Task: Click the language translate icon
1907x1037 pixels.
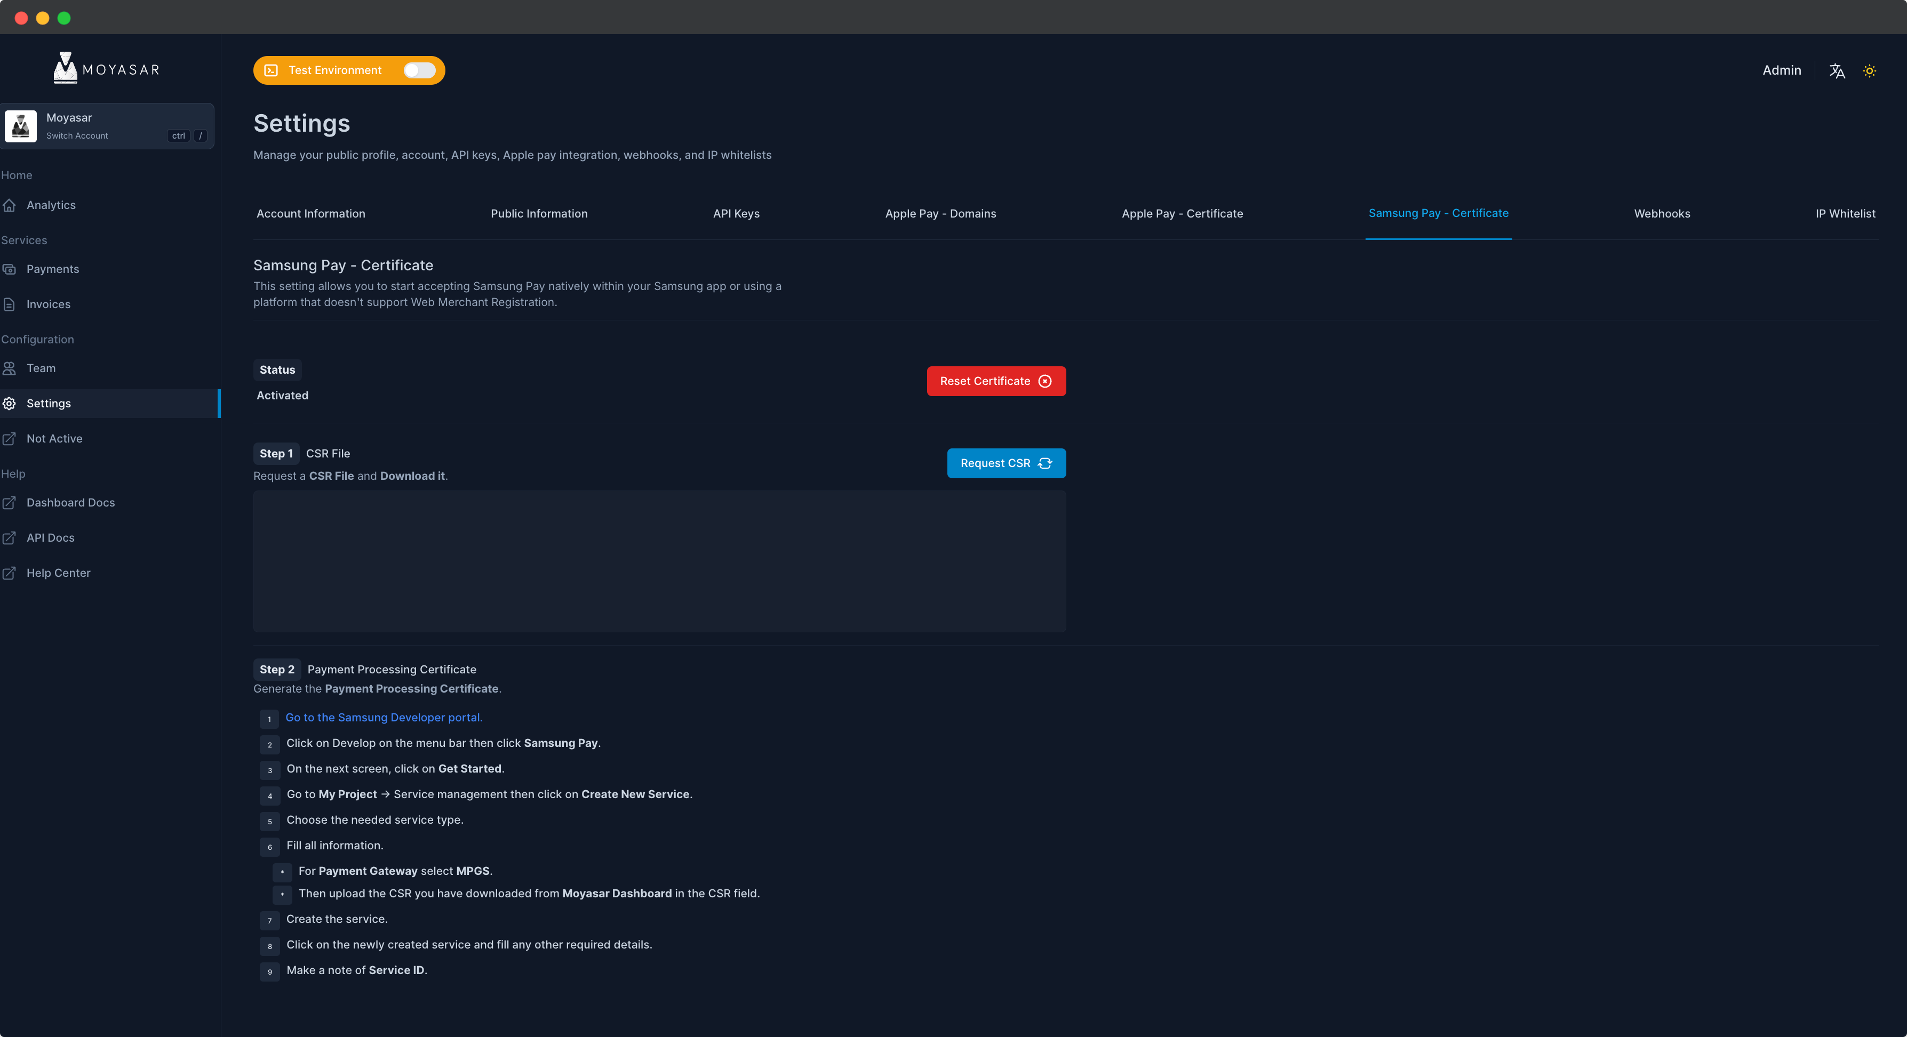Action: 1837,71
